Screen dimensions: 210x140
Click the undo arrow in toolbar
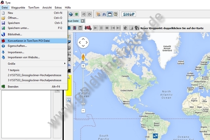click(83, 14)
